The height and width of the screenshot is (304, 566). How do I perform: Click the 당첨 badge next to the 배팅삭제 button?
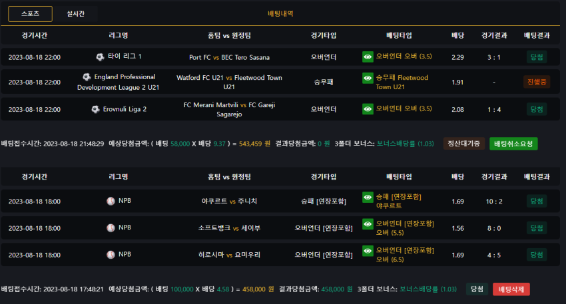(x=477, y=289)
